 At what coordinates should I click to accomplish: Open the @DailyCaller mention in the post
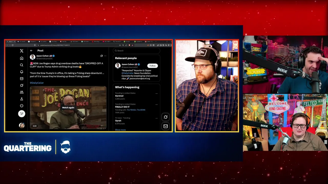pyautogui.click(x=37, y=83)
